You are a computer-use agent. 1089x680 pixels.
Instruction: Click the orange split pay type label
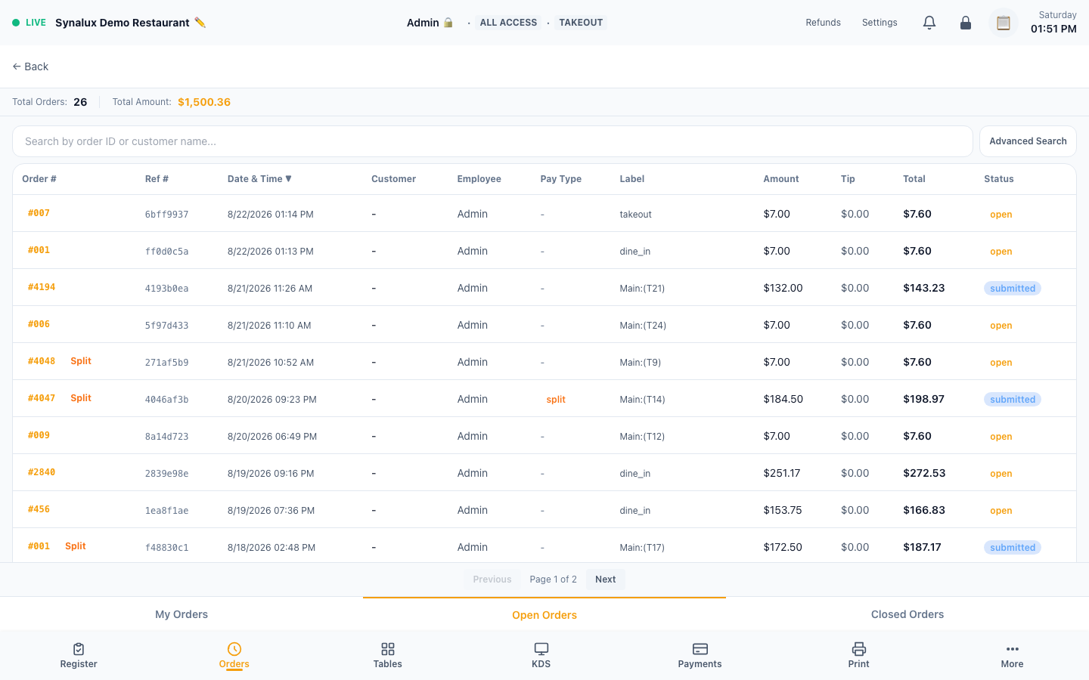click(x=556, y=400)
